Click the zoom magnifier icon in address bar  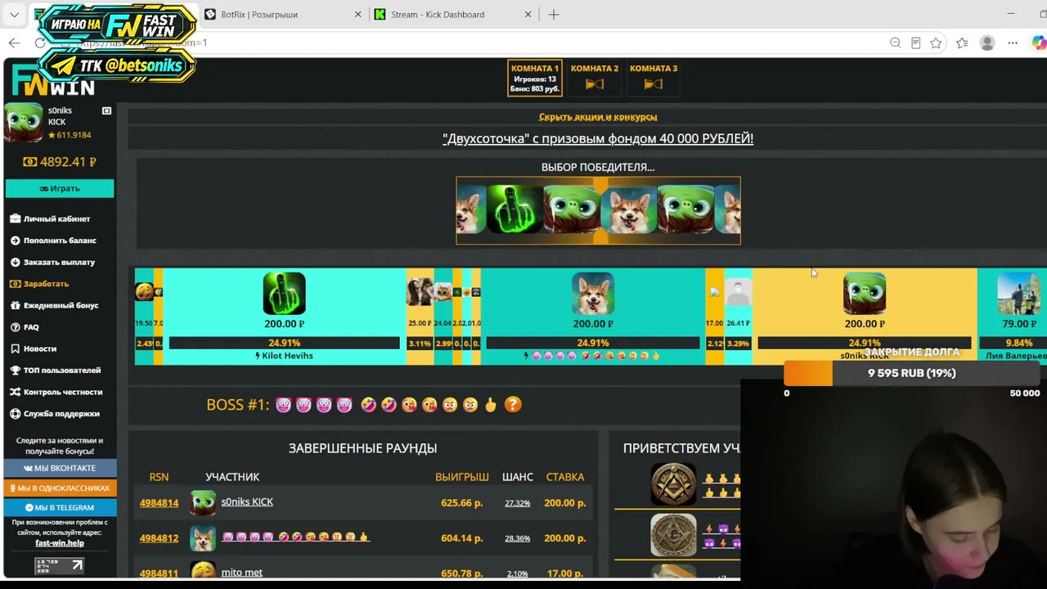pyautogui.click(x=895, y=43)
